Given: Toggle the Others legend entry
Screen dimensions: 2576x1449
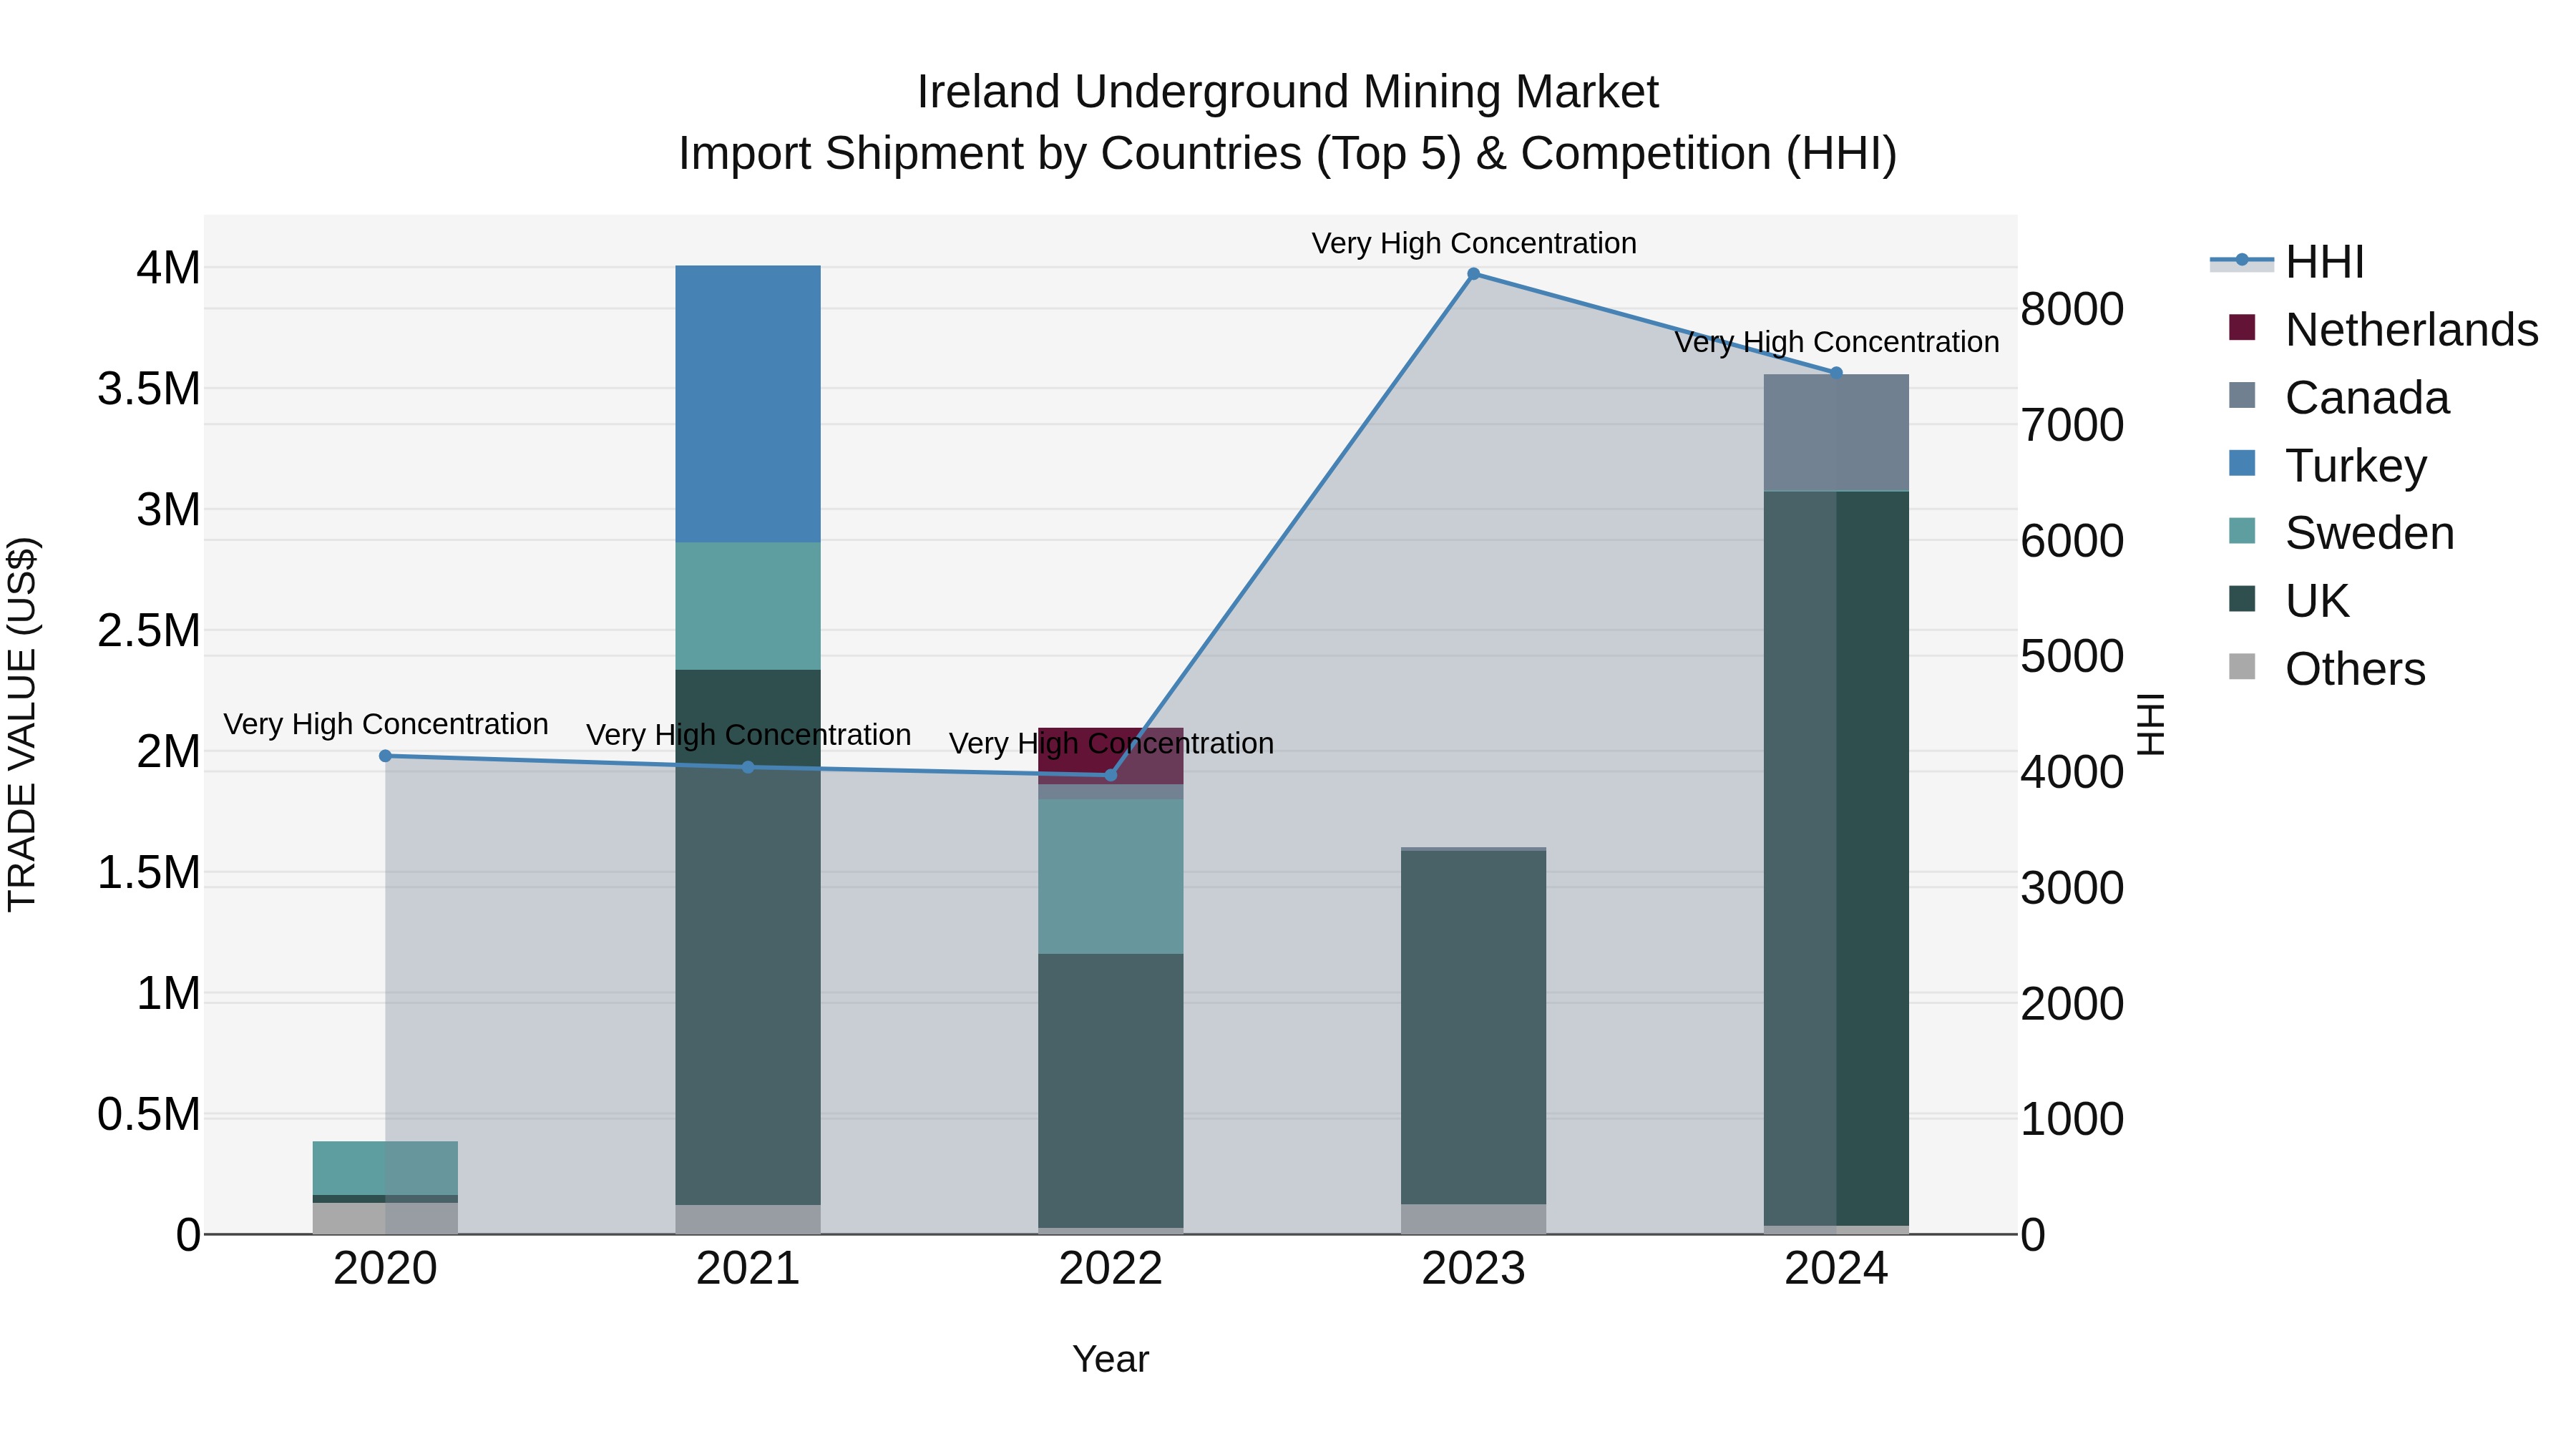Looking at the screenshot, I should coord(2327,668).
